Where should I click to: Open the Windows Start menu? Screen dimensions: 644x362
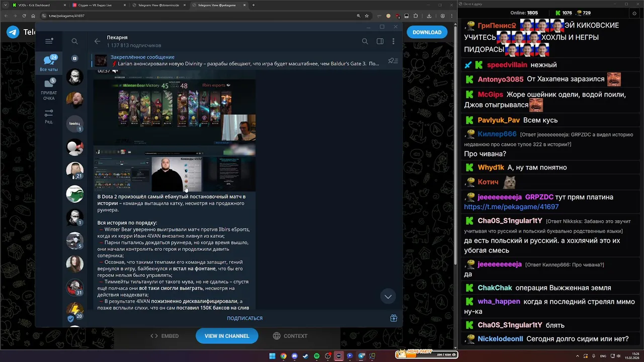click(x=272, y=356)
